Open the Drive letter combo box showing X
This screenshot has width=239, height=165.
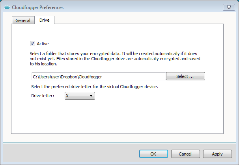click(x=80, y=96)
